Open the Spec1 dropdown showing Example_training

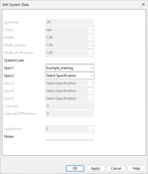[70, 68]
